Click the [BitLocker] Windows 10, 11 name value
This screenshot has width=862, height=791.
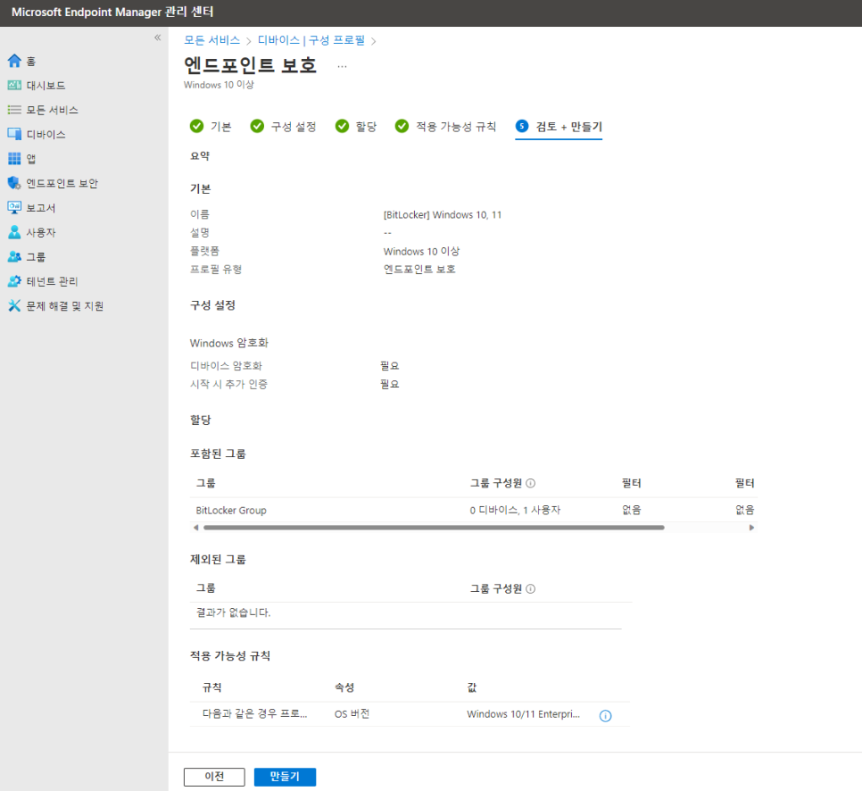(x=443, y=214)
